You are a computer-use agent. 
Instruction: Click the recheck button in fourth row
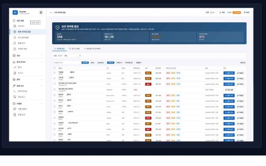(x=229, y=90)
